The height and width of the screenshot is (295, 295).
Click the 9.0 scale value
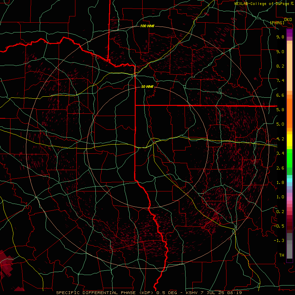(280, 51)
